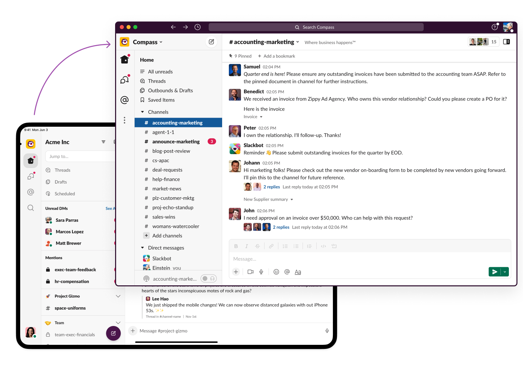Click the Message input field

pos(337,259)
